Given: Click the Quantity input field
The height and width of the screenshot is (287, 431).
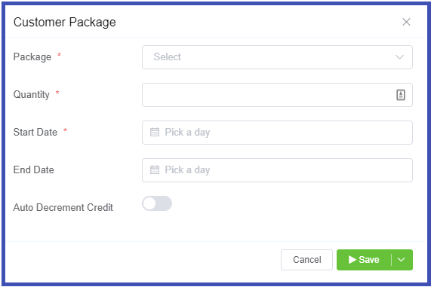Looking at the screenshot, I should [277, 95].
